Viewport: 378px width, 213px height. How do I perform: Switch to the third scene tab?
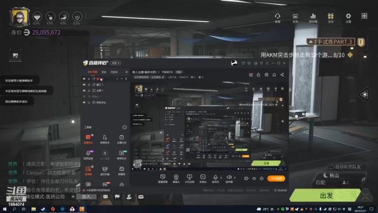[x=114, y=72]
